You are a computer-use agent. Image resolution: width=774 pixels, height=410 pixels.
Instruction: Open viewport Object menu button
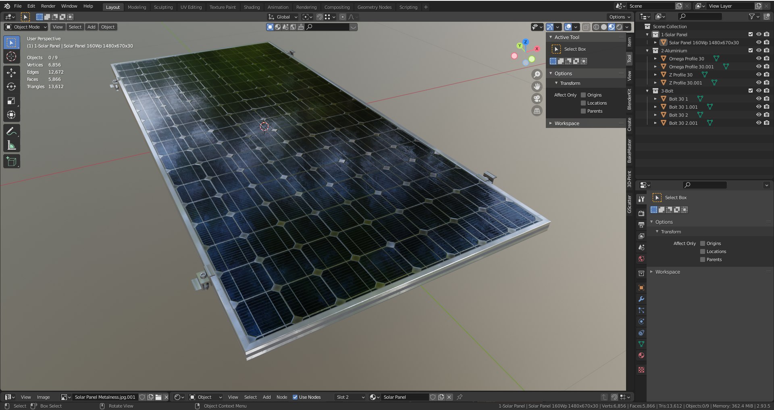(x=108, y=27)
